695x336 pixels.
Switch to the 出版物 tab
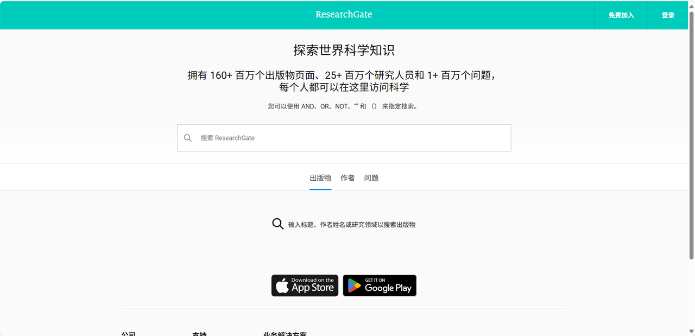[320, 178]
